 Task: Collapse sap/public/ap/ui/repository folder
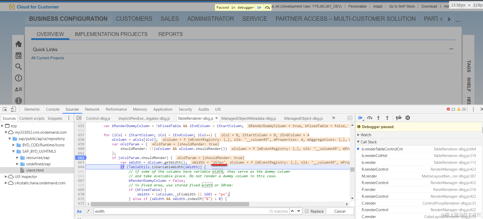[10, 138]
